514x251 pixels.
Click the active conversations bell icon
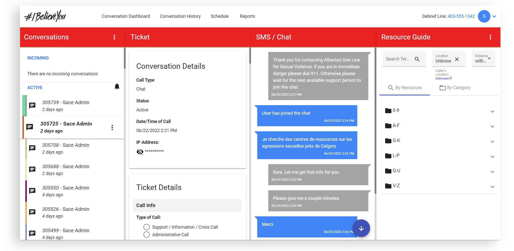[117, 87]
